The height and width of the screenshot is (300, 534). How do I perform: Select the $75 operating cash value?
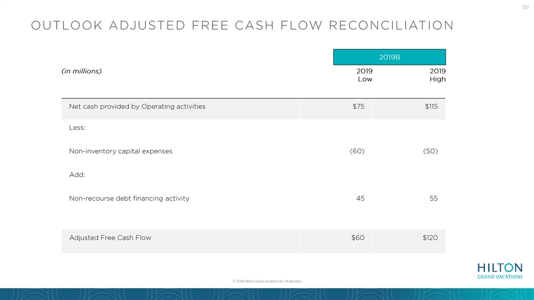point(358,107)
